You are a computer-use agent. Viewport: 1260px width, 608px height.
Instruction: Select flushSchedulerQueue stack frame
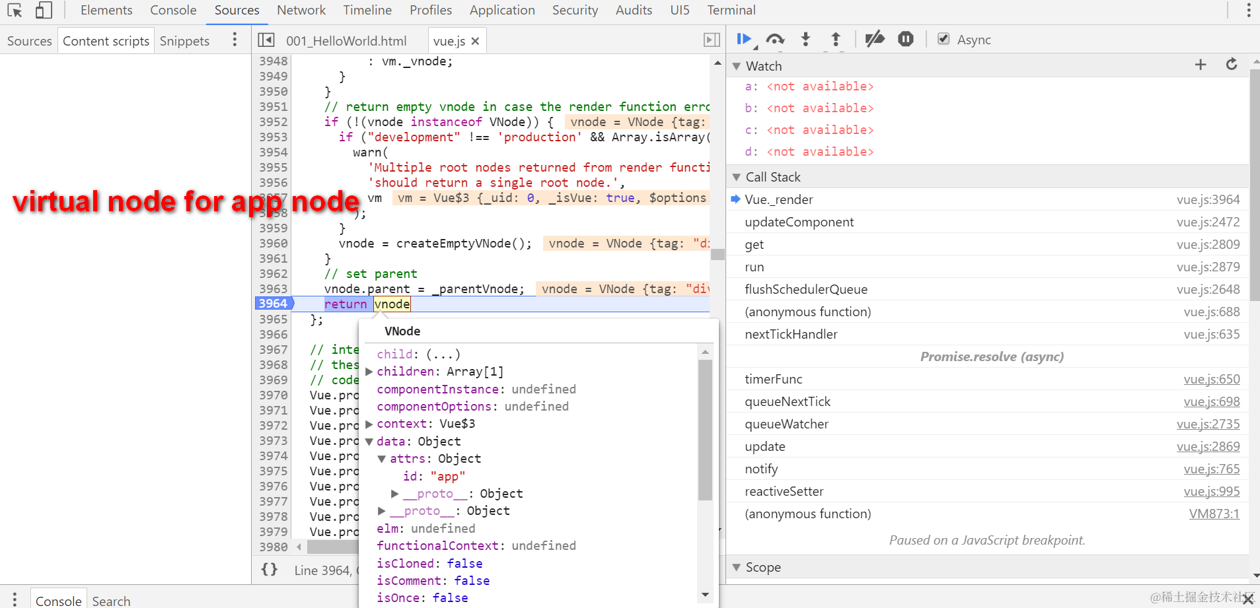coord(987,289)
